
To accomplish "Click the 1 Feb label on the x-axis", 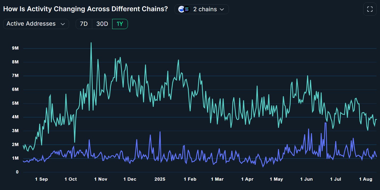I will [190, 179].
